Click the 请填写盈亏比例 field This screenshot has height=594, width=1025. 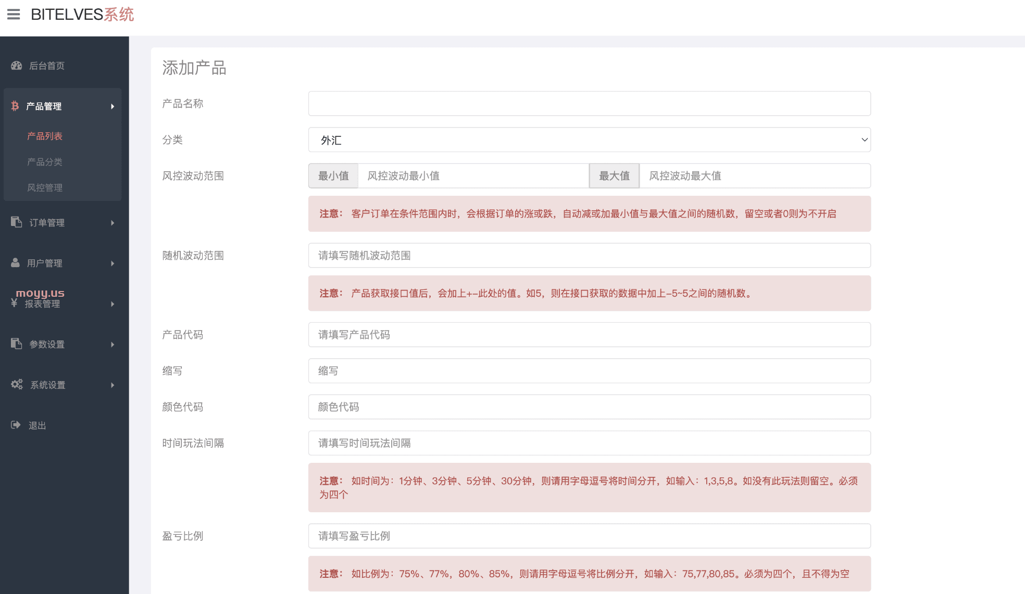[590, 536]
